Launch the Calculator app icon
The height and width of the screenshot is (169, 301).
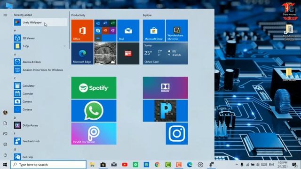point(17,85)
